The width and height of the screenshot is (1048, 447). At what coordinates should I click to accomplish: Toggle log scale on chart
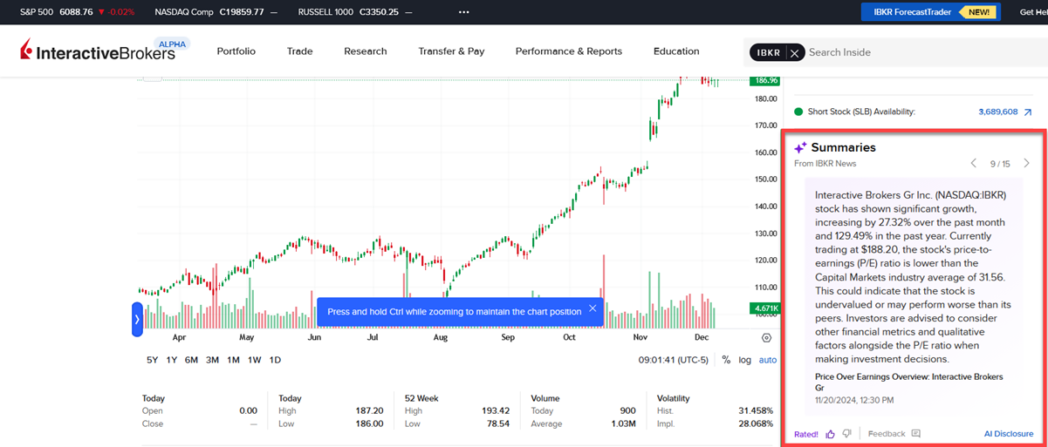tap(744, 360)
